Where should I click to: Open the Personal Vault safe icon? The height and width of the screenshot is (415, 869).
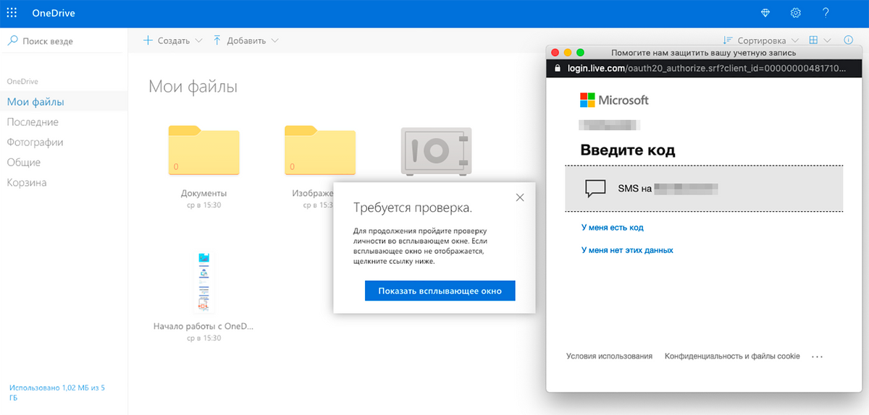tap(435, 150)
